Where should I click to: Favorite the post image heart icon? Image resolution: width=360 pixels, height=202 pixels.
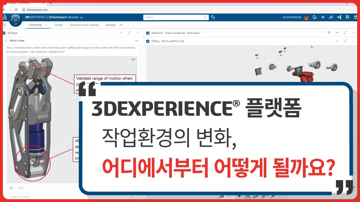(x=133, y=59)
